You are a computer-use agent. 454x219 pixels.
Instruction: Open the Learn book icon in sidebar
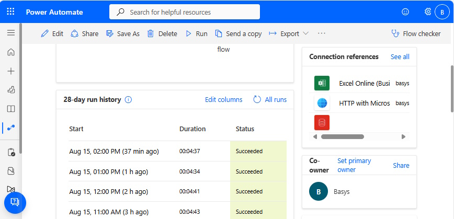pos(11,109)
